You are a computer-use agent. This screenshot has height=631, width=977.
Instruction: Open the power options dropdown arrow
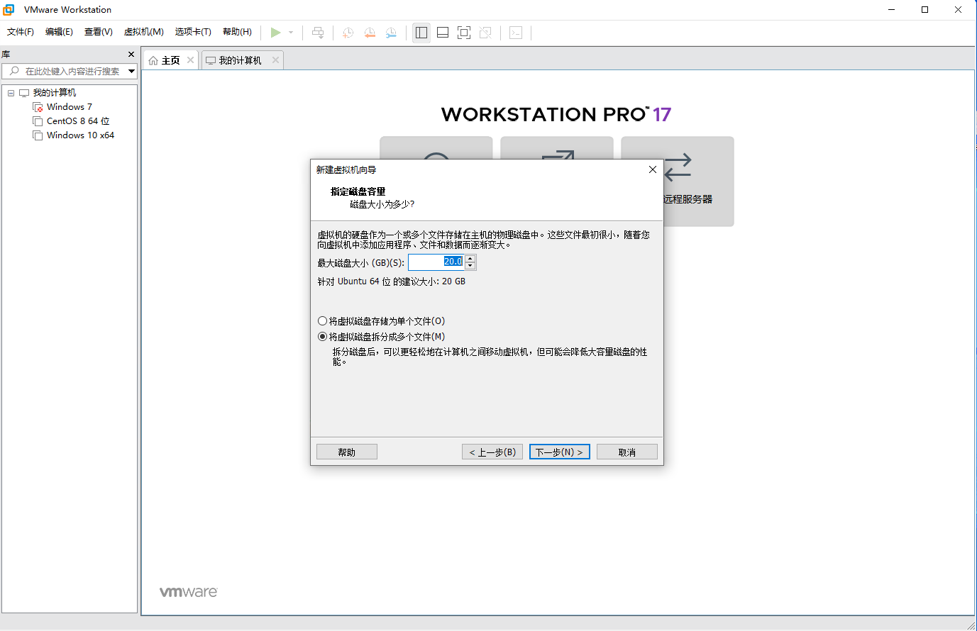[x=291, y=33]
